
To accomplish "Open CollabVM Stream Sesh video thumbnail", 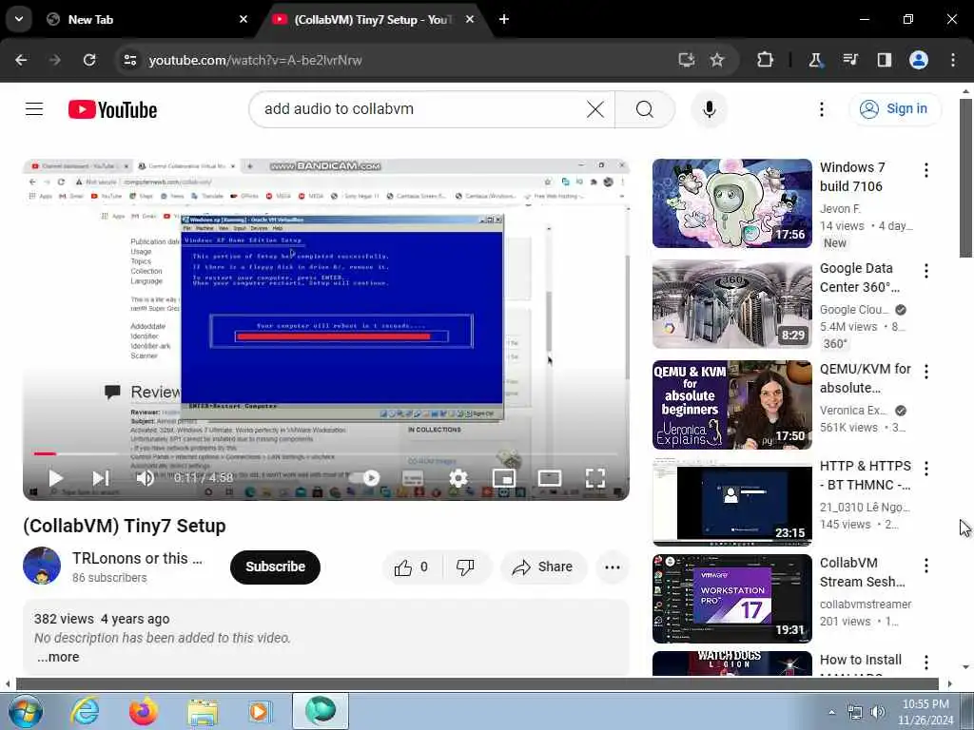I will pos(731,599).
